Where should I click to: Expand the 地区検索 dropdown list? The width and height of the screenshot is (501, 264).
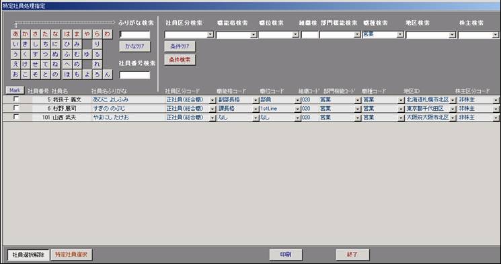452,35
